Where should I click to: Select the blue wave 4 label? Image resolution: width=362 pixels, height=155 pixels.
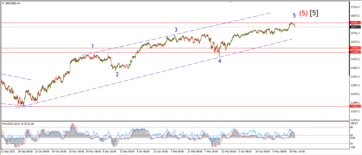(219, 61)
